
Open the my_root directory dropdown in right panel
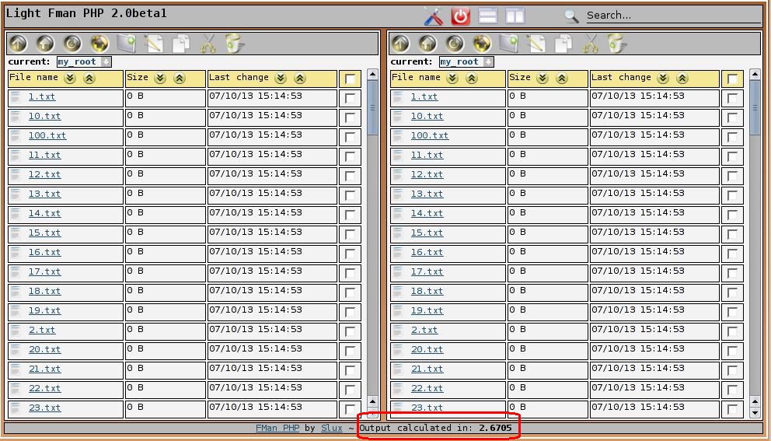pyautogui.click(x=466, y=61)
